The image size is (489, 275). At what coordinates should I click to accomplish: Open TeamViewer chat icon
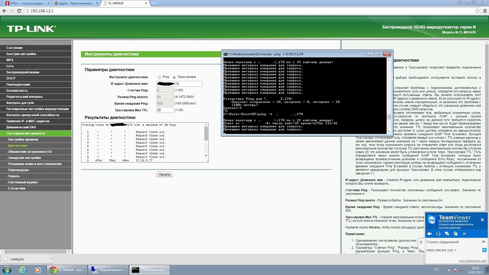pos(447,234)
